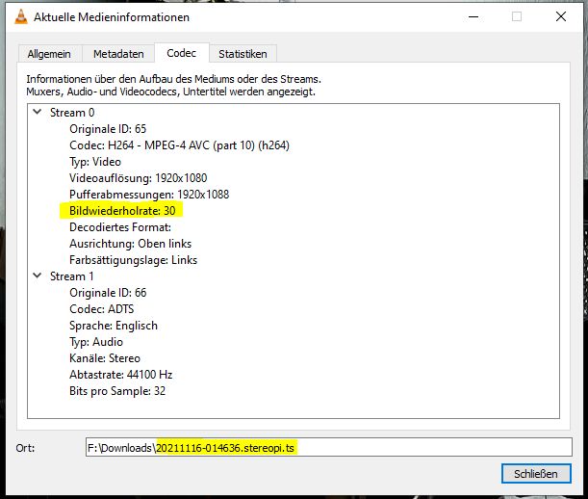Click the Sprache: Englisch entry
Screen dimensions: 588x499
[x=113, y=326]
